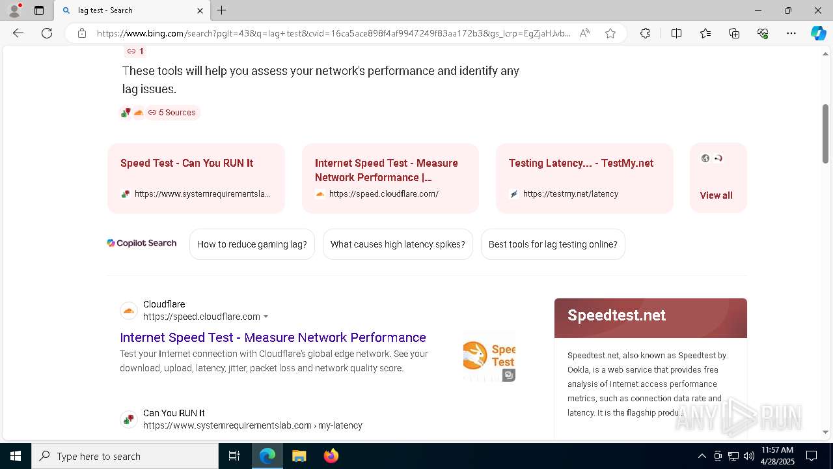Image resolution: width=833 pixels, height=469 pixels.
Task: Open the tab actions menu icon
Action: (39, 10)
